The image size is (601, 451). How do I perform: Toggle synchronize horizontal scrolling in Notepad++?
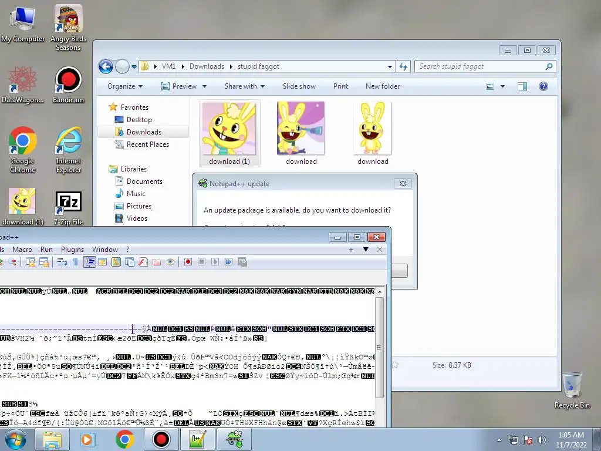tap(43, 262)
